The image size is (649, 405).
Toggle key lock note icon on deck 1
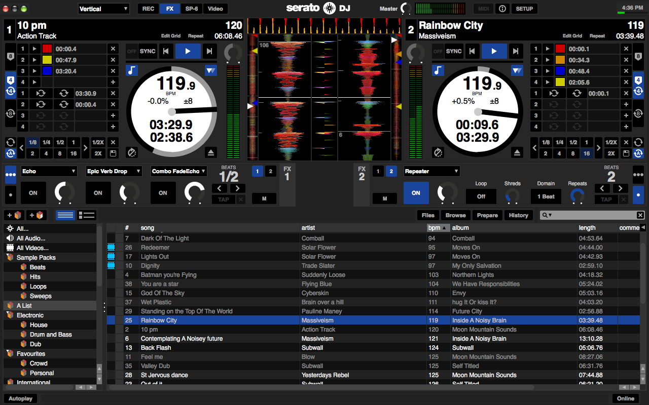[132, 70]
